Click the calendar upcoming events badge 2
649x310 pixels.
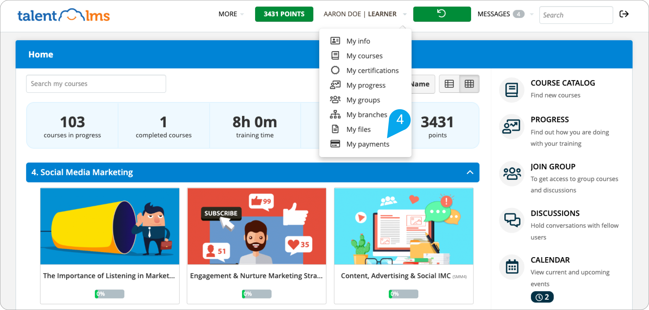click(542, 297)
